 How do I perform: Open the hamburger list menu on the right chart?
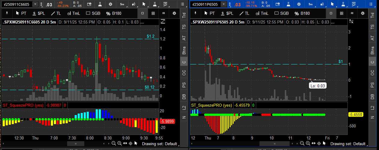(371, 4)
